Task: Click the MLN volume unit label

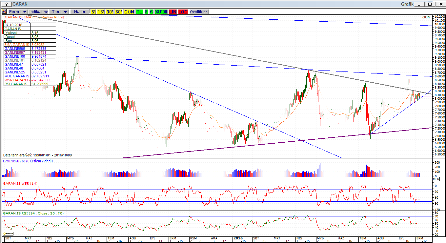Action: click(436, 179)
